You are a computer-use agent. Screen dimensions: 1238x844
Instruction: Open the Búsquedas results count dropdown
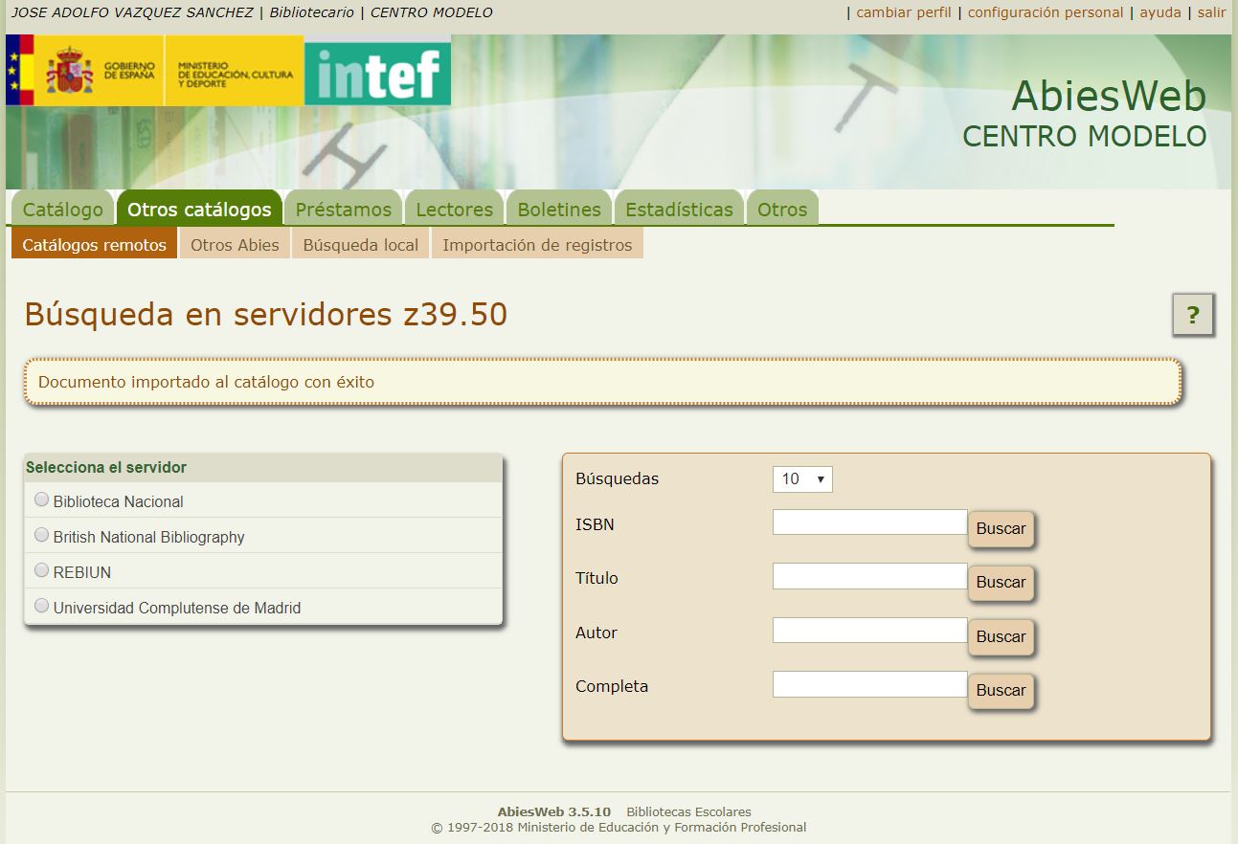802,479
